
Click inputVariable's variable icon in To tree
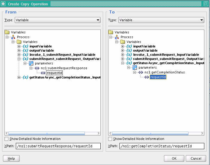[129, 46]
